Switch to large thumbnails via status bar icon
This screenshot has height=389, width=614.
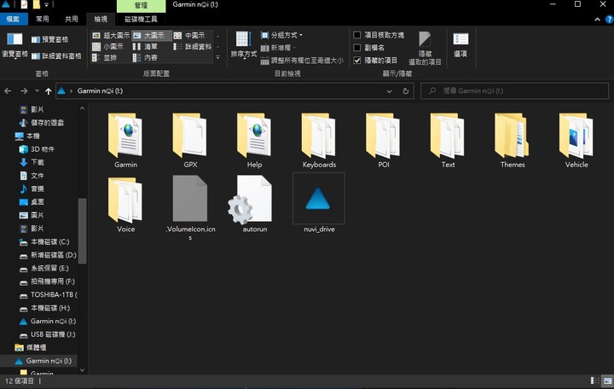tap(608, 380)
